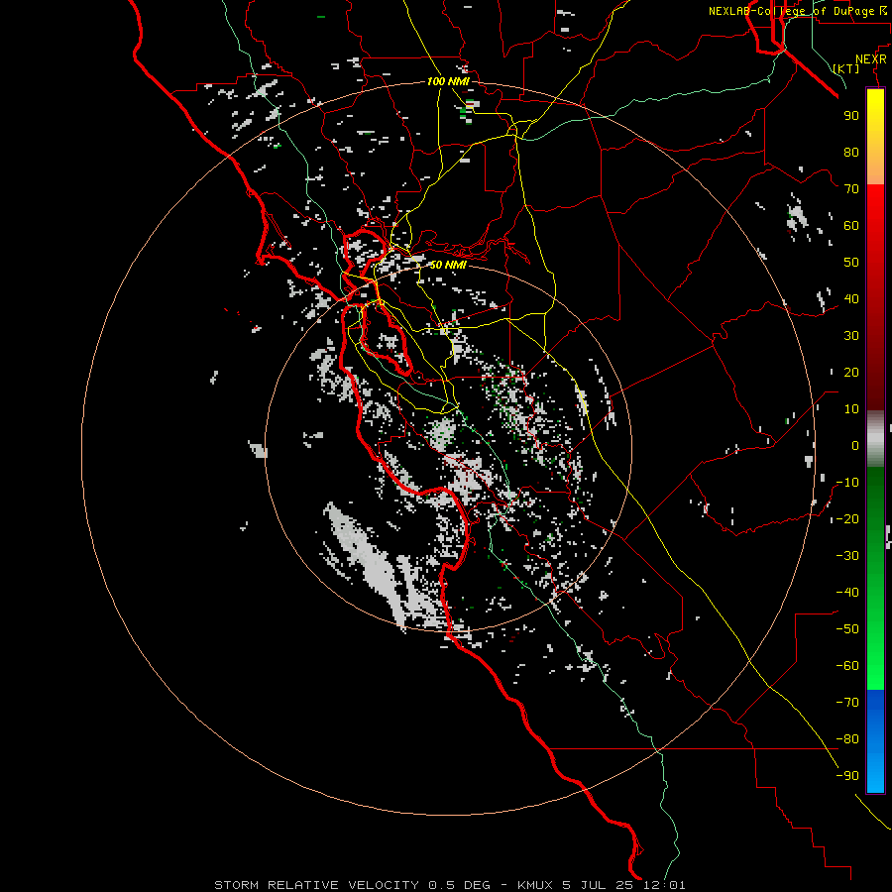Click the positive 60 knot scale label
The height and width of the screenshot is (892, 892).
point(851,226)
